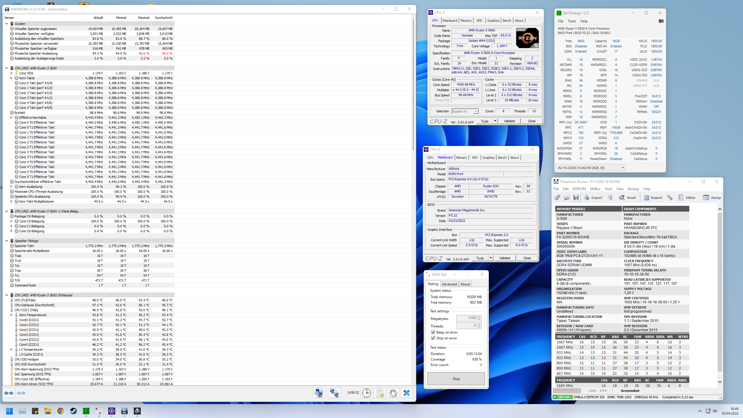Open Bench tab in top CPU-Z
Screen dimensions: 743x418
tap(507, 21)
